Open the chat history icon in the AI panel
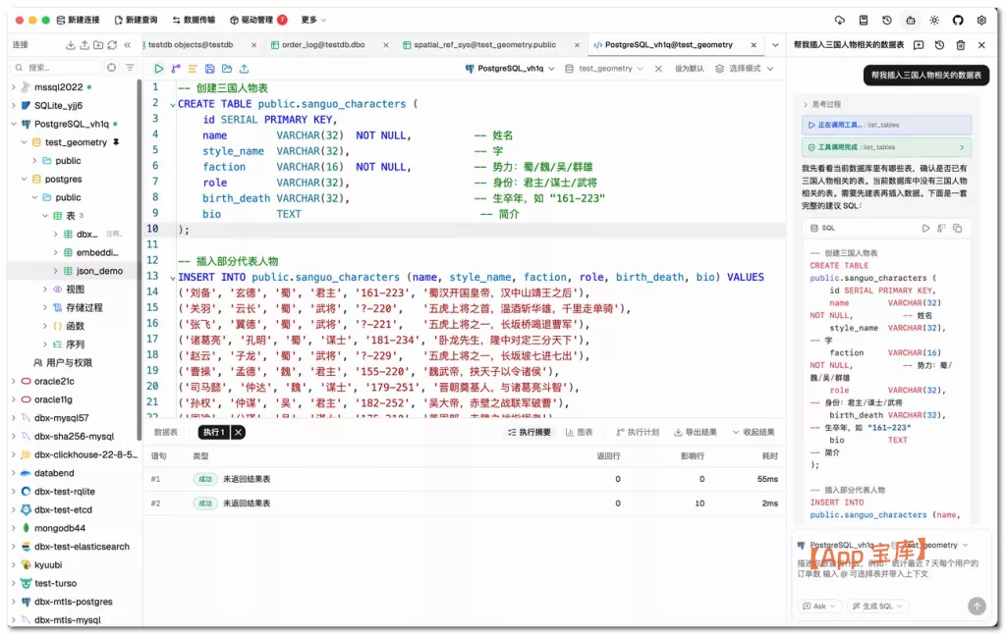This screenshot has height=635, width=1006. pyautogui.click(x=939, y=45)
